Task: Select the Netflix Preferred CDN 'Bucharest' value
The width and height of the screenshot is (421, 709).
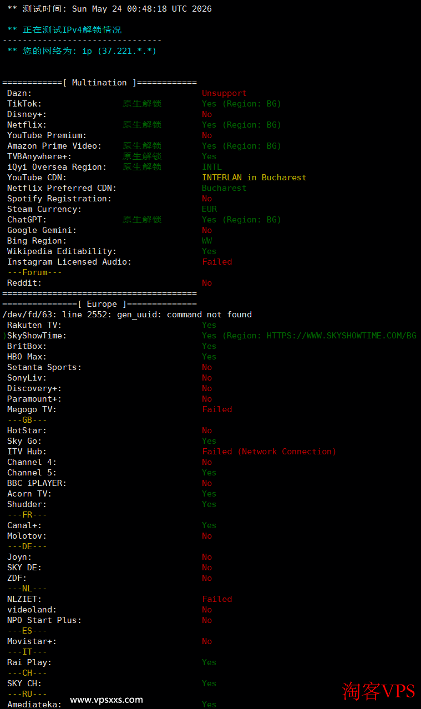Action: coord(224,188)
